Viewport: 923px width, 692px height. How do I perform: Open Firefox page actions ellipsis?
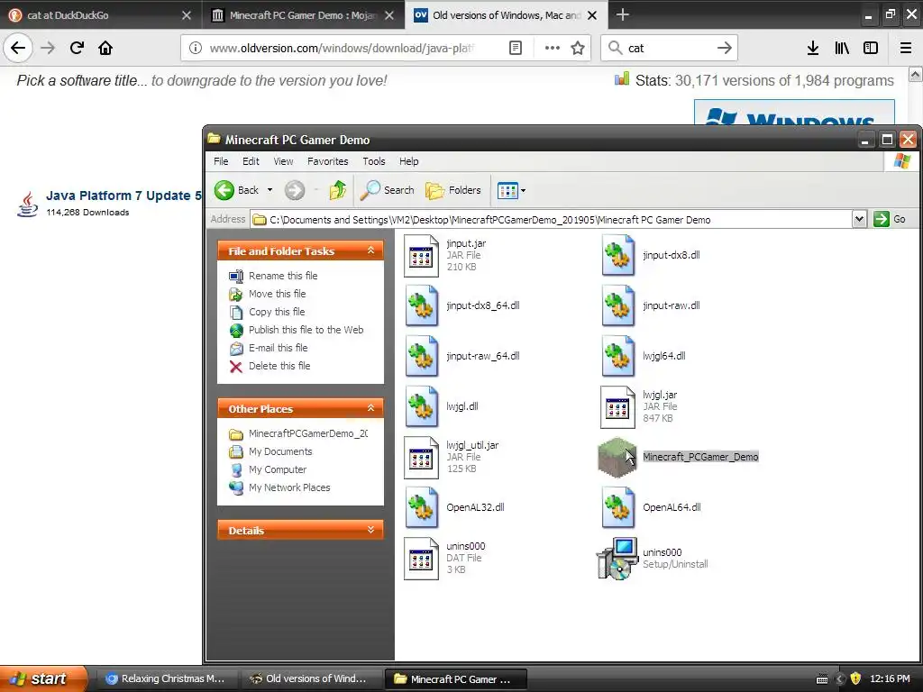(553, 48)
